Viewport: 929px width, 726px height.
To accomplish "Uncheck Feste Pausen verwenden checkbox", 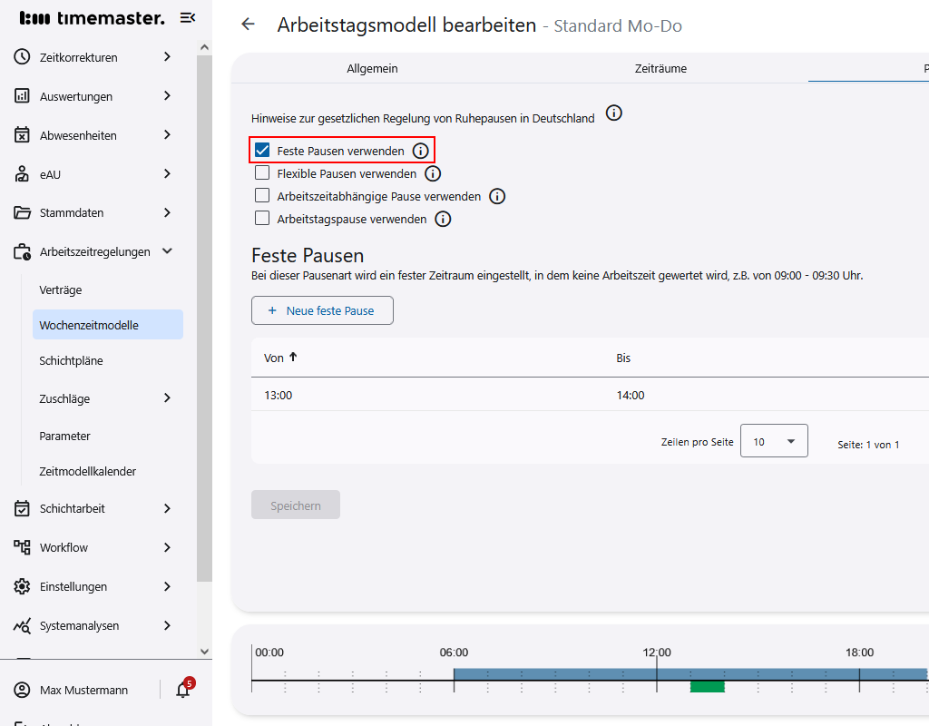I will [x=262, y=151].
